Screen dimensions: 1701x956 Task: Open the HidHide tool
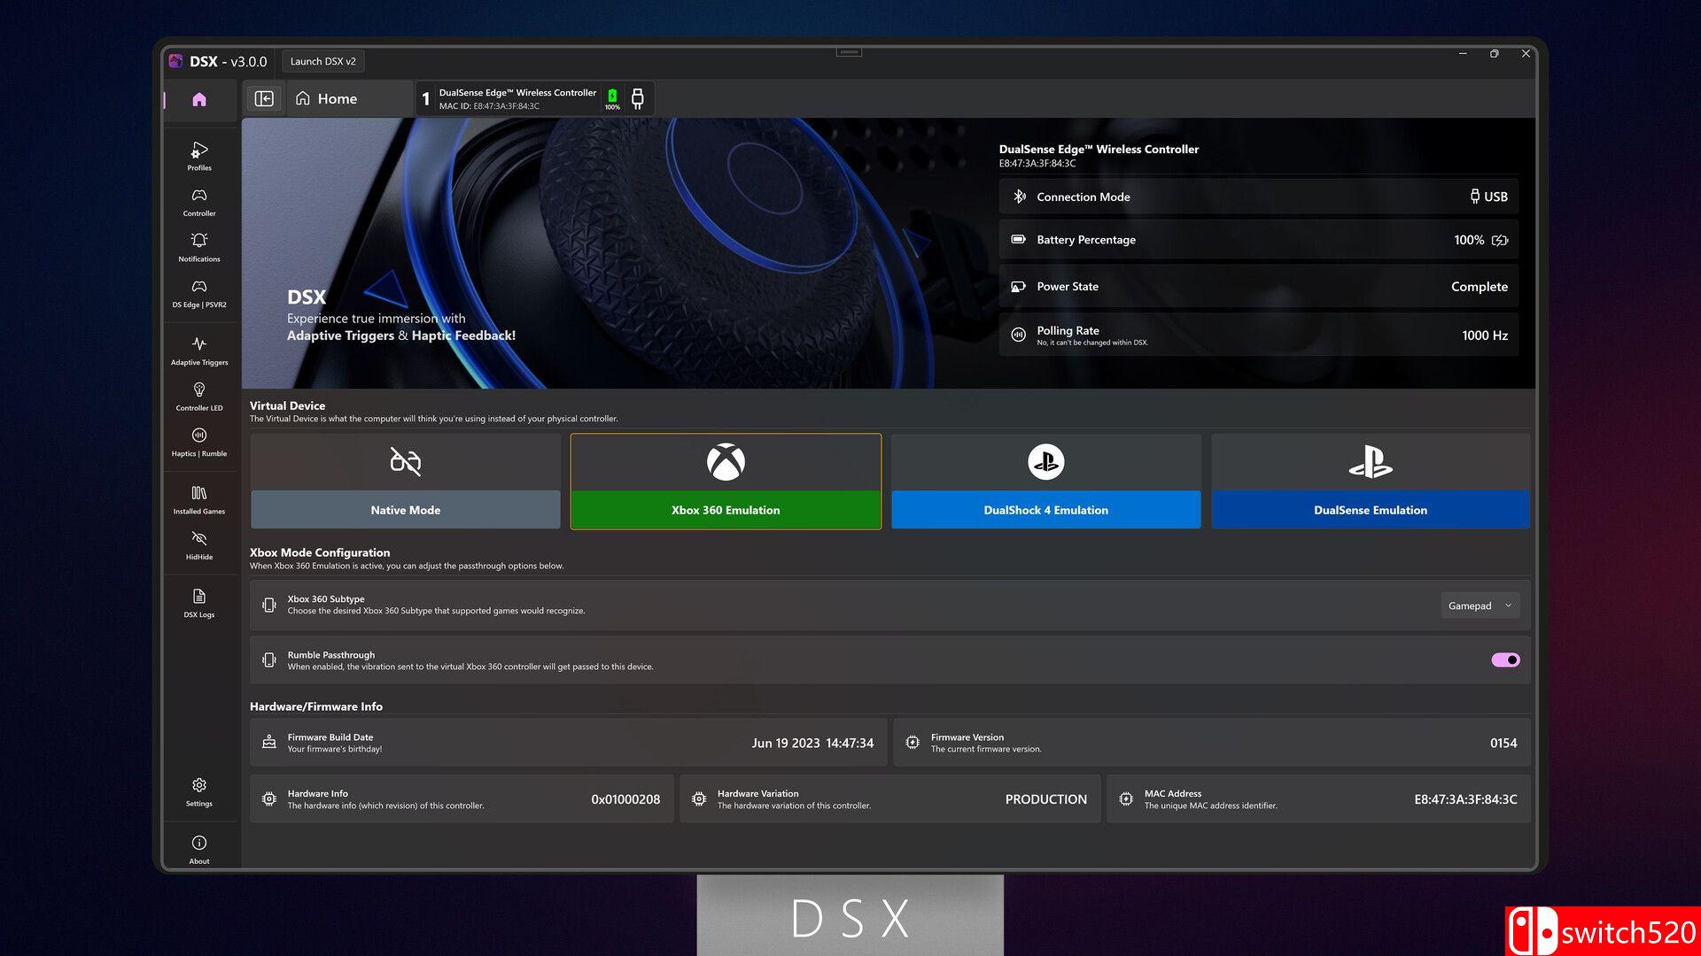pyautogui.click(x=198, y=544)
